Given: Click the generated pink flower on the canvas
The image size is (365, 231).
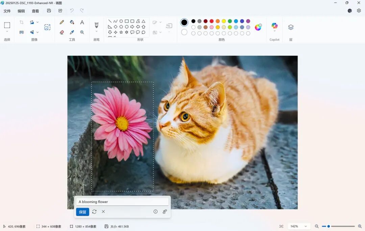Looking at the screenshot, I should pyautogui.click(x=122, y=123).
